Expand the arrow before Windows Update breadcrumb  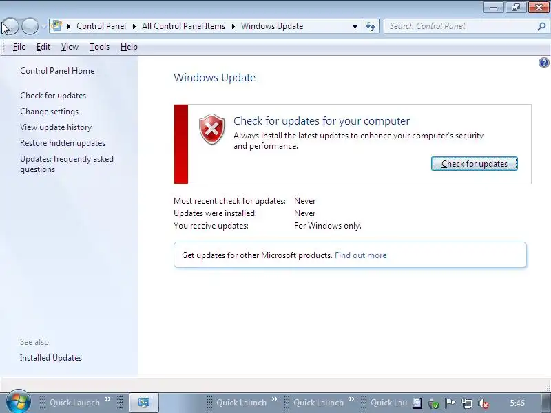pos(233,26)
